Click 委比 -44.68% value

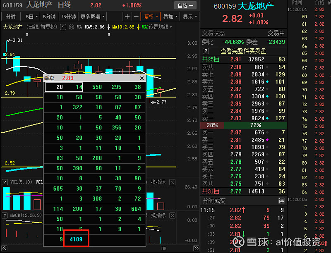coord(233,42)
